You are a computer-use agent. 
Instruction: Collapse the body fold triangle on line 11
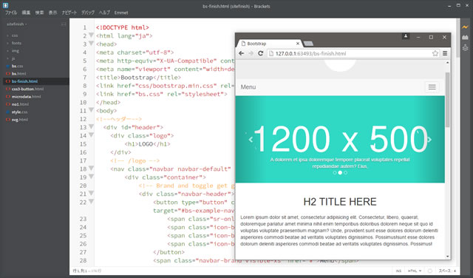[91, 110]
